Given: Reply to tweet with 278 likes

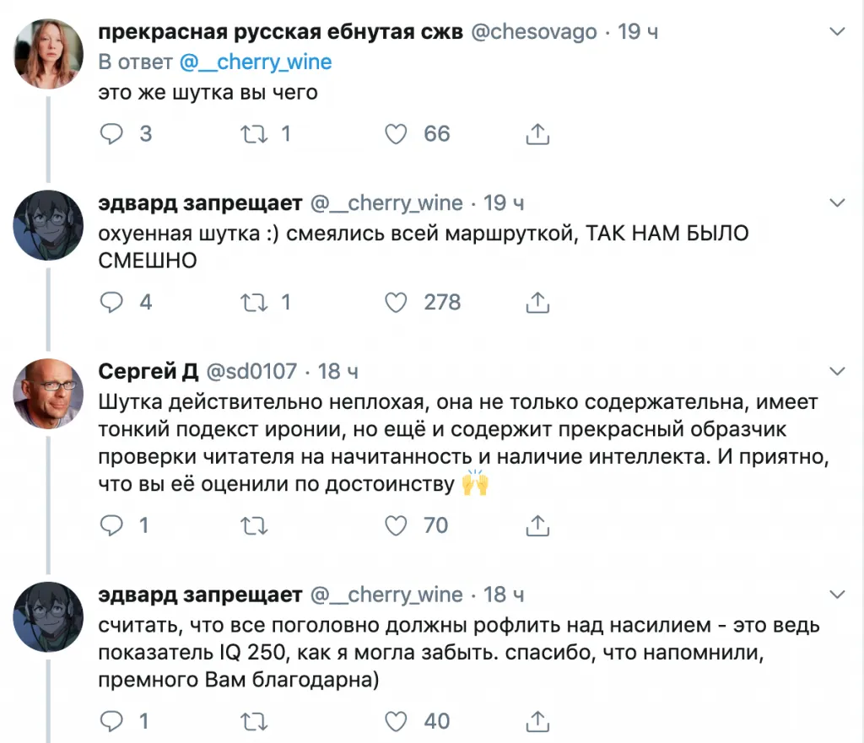Looking at the screenshot, I should click(111, 302).
